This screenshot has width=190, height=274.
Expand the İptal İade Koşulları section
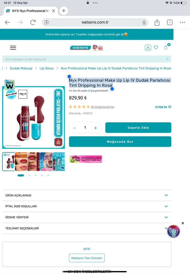tap(87, 206)
